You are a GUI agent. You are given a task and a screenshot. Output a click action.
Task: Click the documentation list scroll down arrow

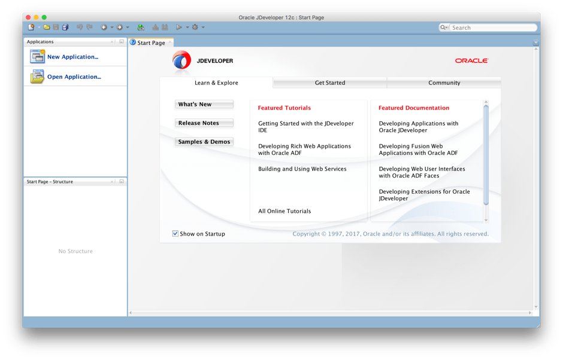coord(486,220)
